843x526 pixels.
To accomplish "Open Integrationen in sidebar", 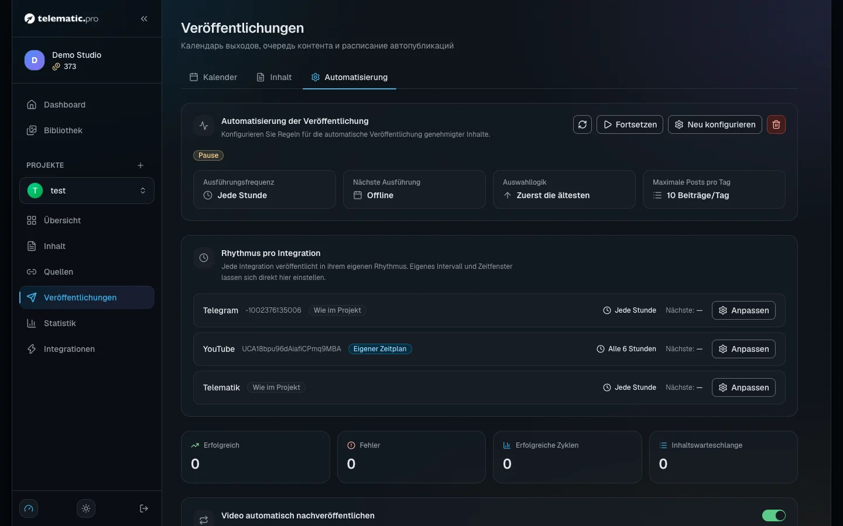I will 87,349.
